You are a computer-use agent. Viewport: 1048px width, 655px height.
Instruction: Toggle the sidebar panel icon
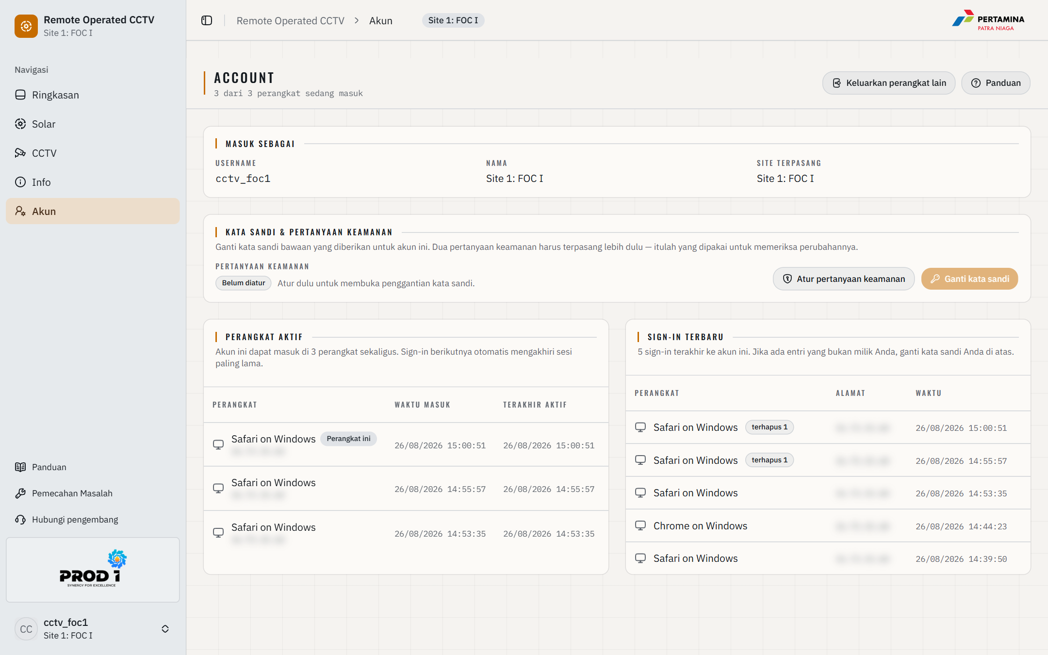click(207, 20)
